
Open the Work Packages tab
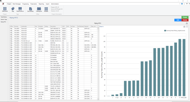pos(17,4)
